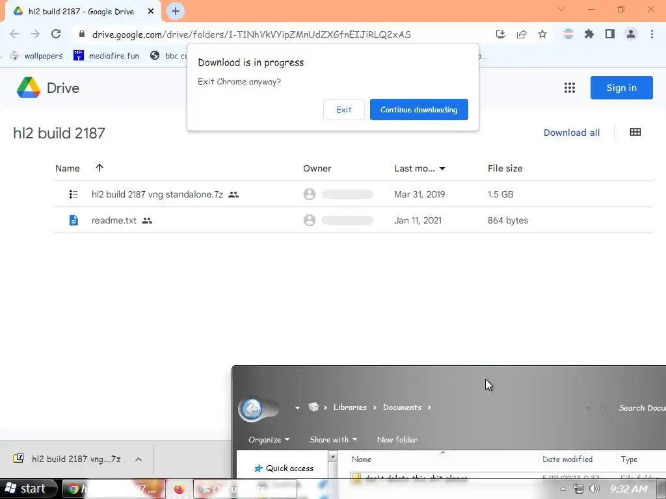Open the Google apps grid launcher
Screen dimensions: 666x499
pos(570,88)
